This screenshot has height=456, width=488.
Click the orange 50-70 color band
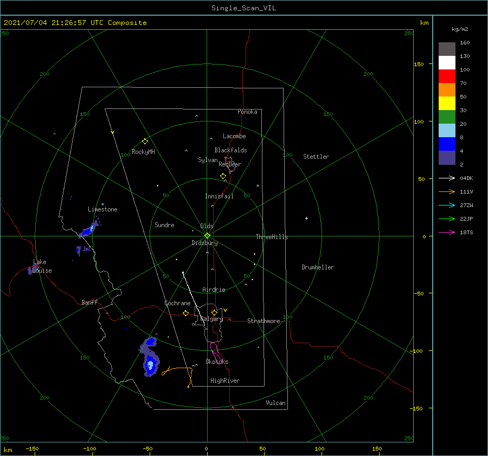point(447,90)
